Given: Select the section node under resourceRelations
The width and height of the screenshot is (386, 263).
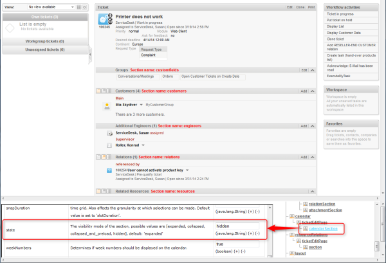Looking at the screenshot, I should coord(315,248).
